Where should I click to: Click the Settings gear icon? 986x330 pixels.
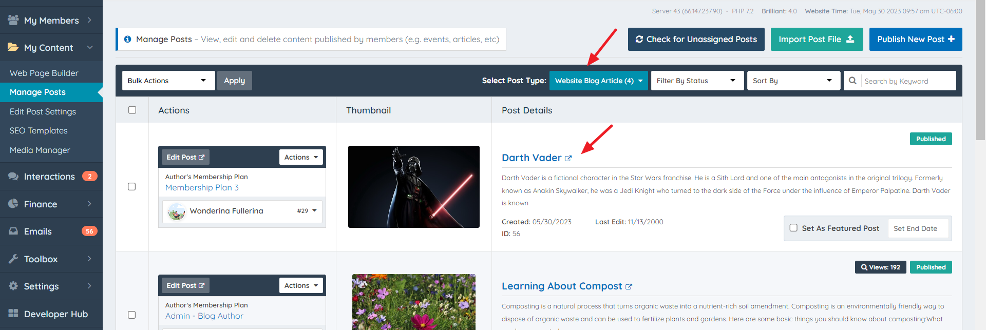click(13, 286)
